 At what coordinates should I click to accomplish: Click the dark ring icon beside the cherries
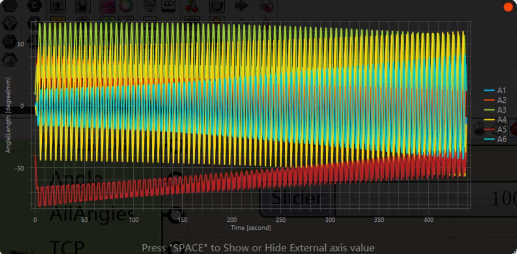pyautogui.click(x=217, y=6)
